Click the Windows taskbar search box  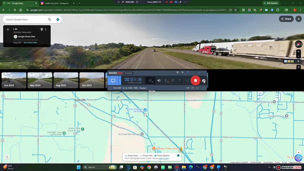pos(100,167)
